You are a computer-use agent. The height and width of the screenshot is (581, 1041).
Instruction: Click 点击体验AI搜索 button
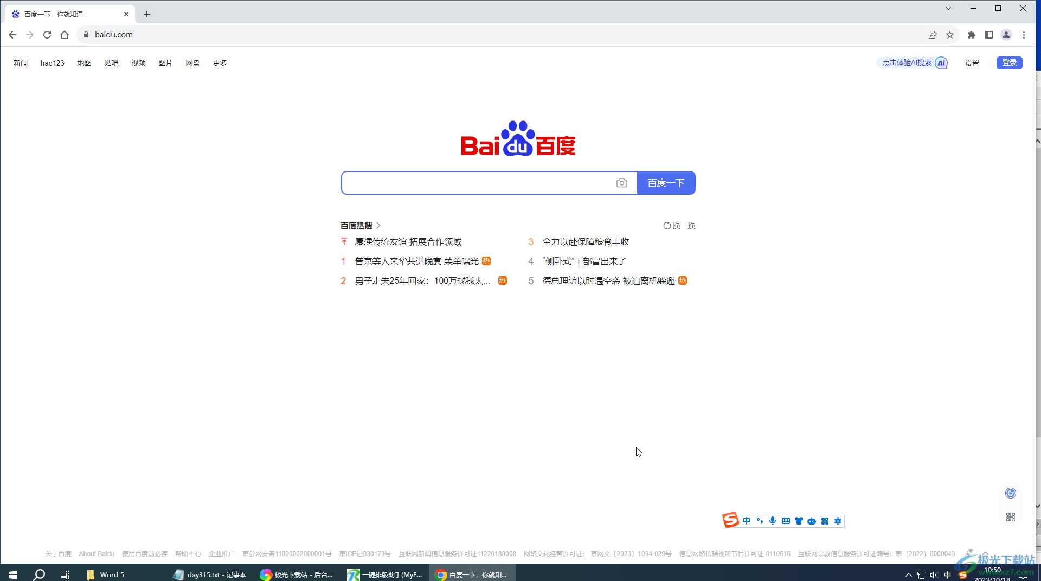[913, 63]
